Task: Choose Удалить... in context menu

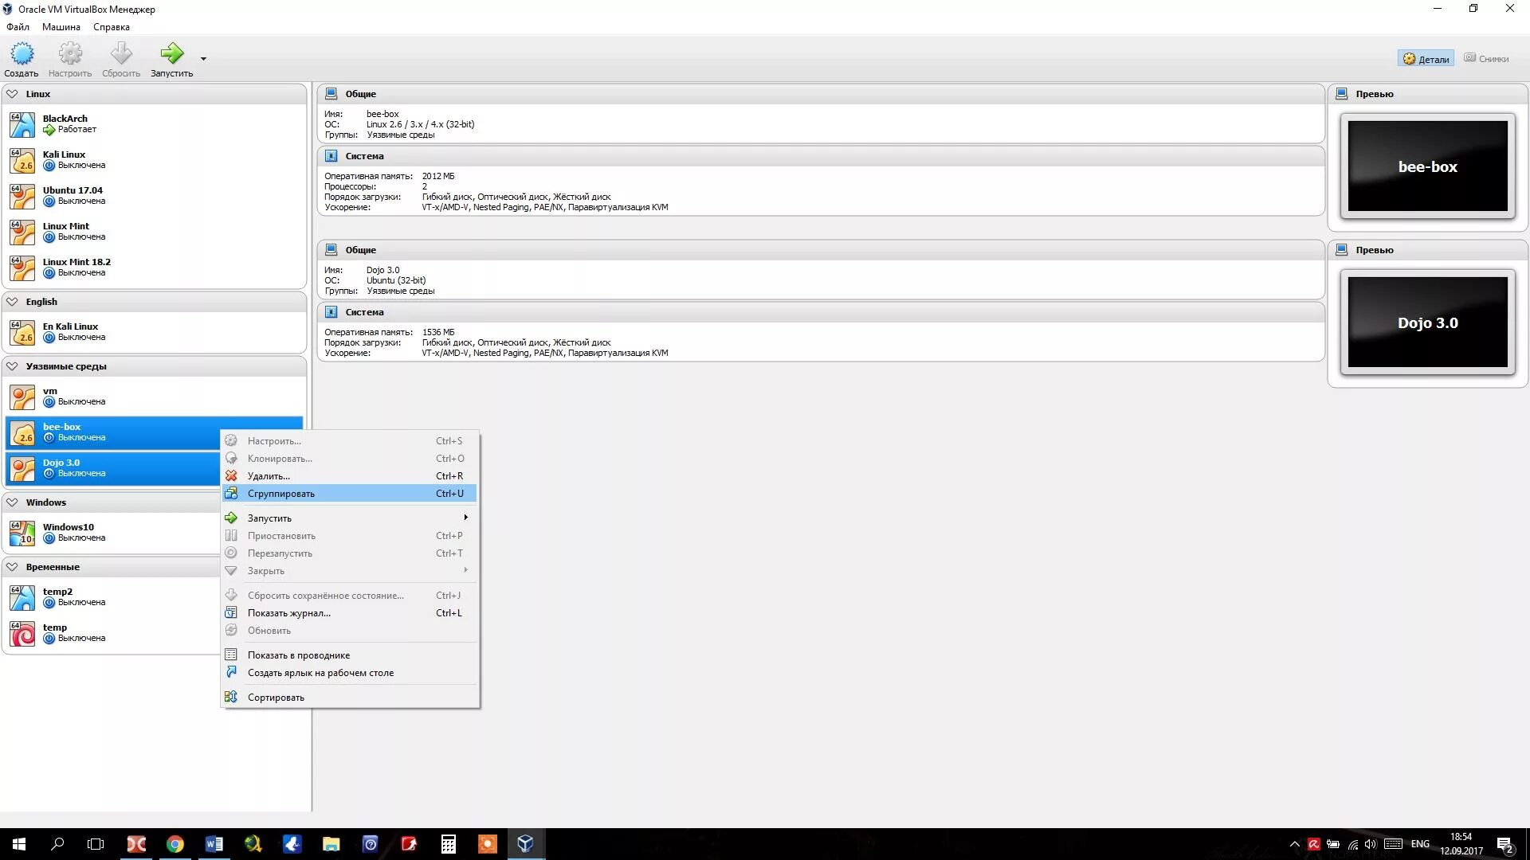Action: (x=269, y=476)
